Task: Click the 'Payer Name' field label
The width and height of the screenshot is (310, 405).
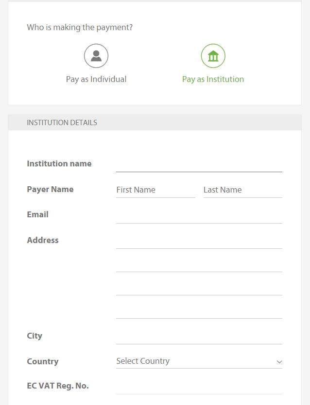Action: click(50, 189)
